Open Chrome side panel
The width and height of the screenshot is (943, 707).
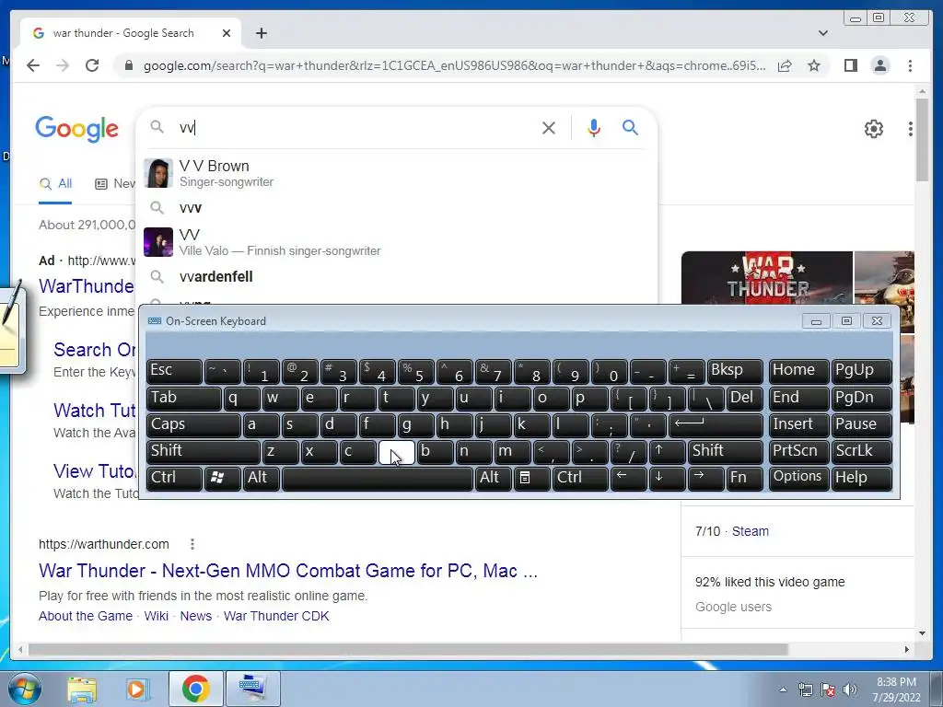pyautogui.click(x=850, y=65)
